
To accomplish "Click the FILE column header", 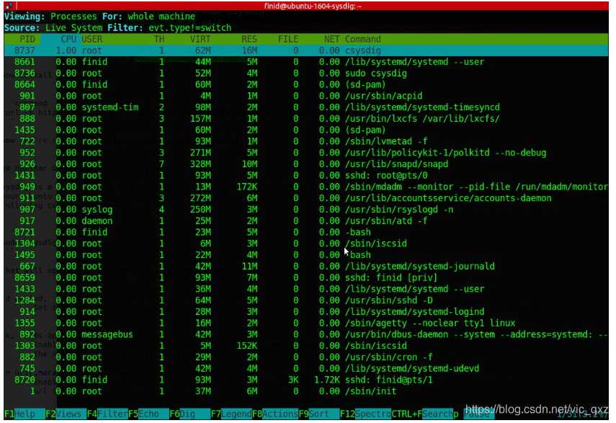I will coord(288,40).
